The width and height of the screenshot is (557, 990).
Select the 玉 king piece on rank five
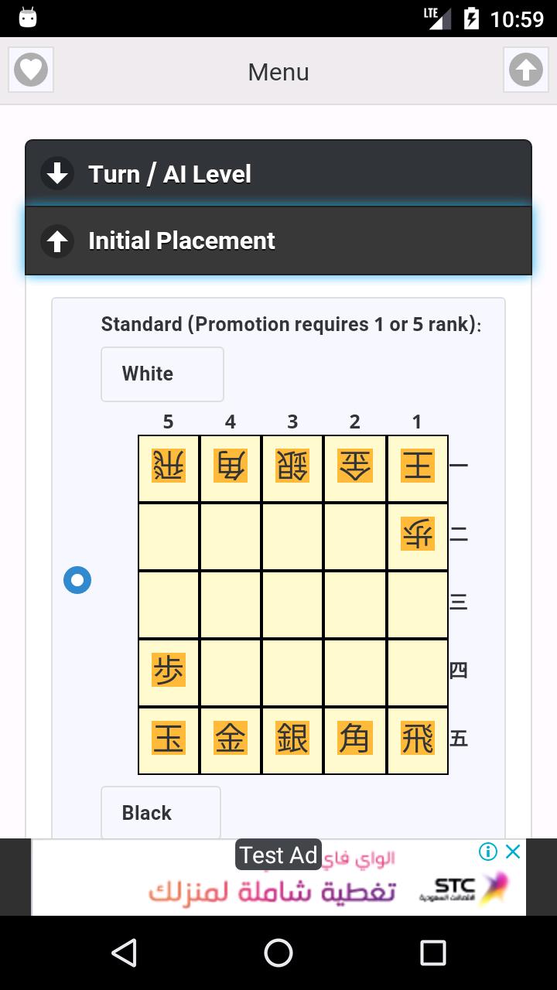[x=168, y=739]
